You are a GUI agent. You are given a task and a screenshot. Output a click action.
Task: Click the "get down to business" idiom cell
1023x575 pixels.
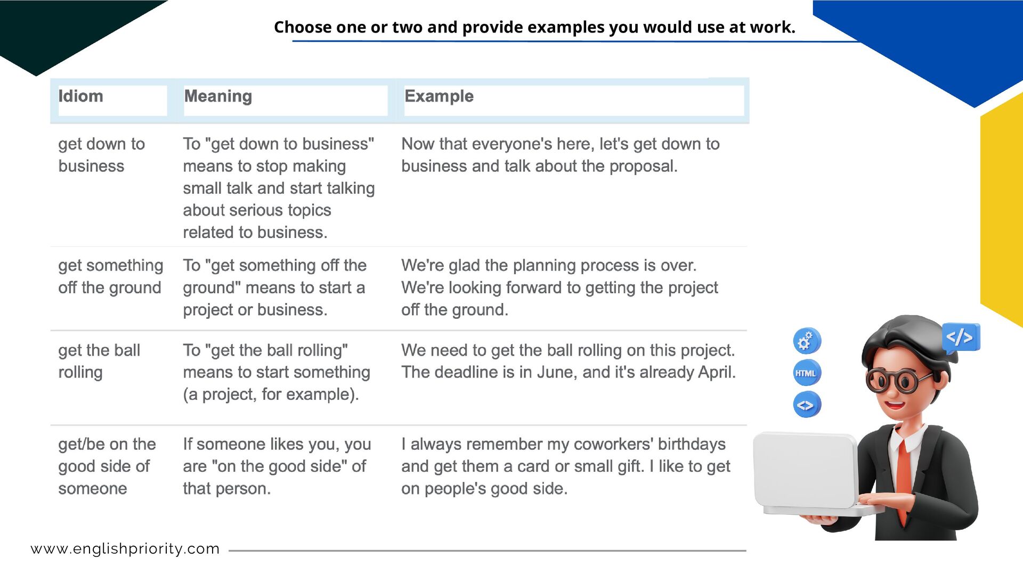[x=101, y=155]
